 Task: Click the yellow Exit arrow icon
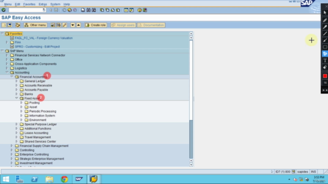[70, 10]
